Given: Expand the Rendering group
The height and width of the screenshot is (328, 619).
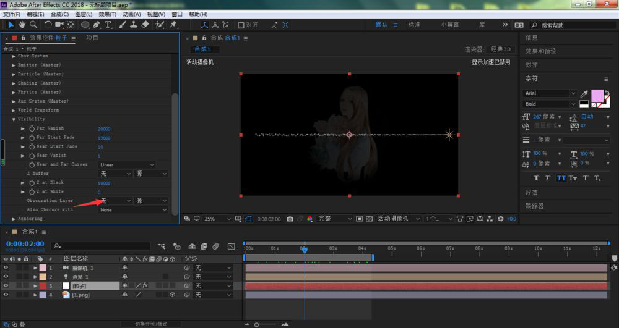Looking at the screenshot, I should click(x=14, y=219).
